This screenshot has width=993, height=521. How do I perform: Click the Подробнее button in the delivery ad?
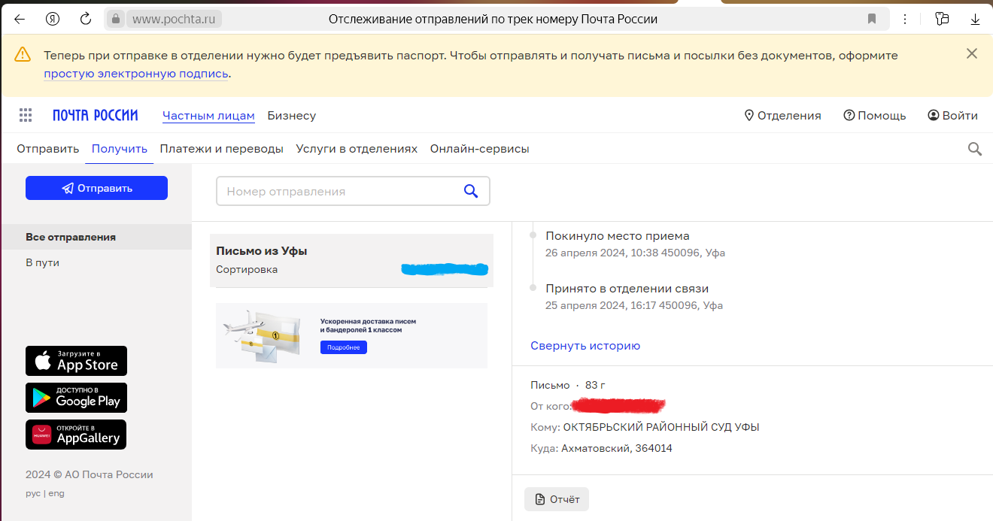pyautogui.click(x=343, y=347)
